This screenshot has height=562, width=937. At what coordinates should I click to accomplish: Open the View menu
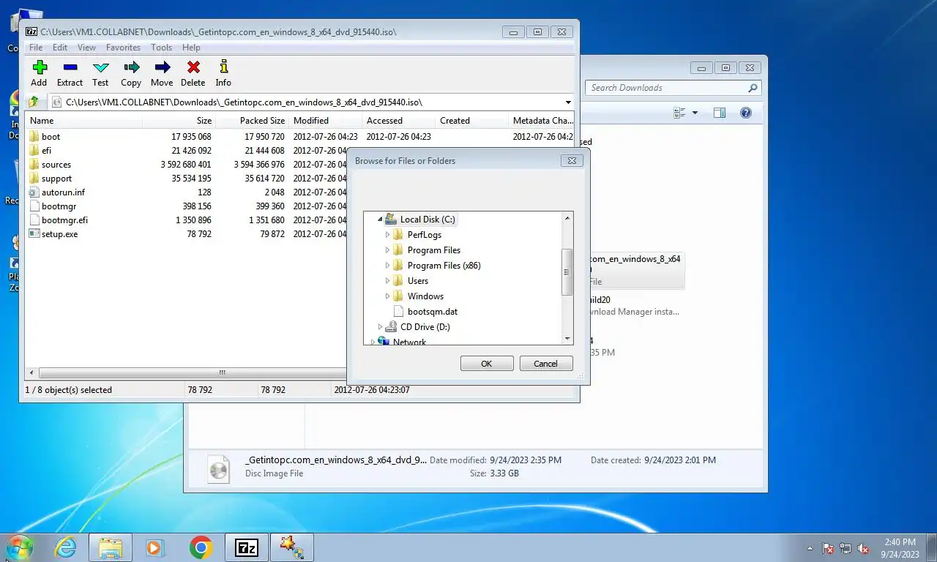coord(86,48)
